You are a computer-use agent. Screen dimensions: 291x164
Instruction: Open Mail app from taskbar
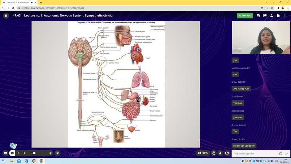point(19,161)
